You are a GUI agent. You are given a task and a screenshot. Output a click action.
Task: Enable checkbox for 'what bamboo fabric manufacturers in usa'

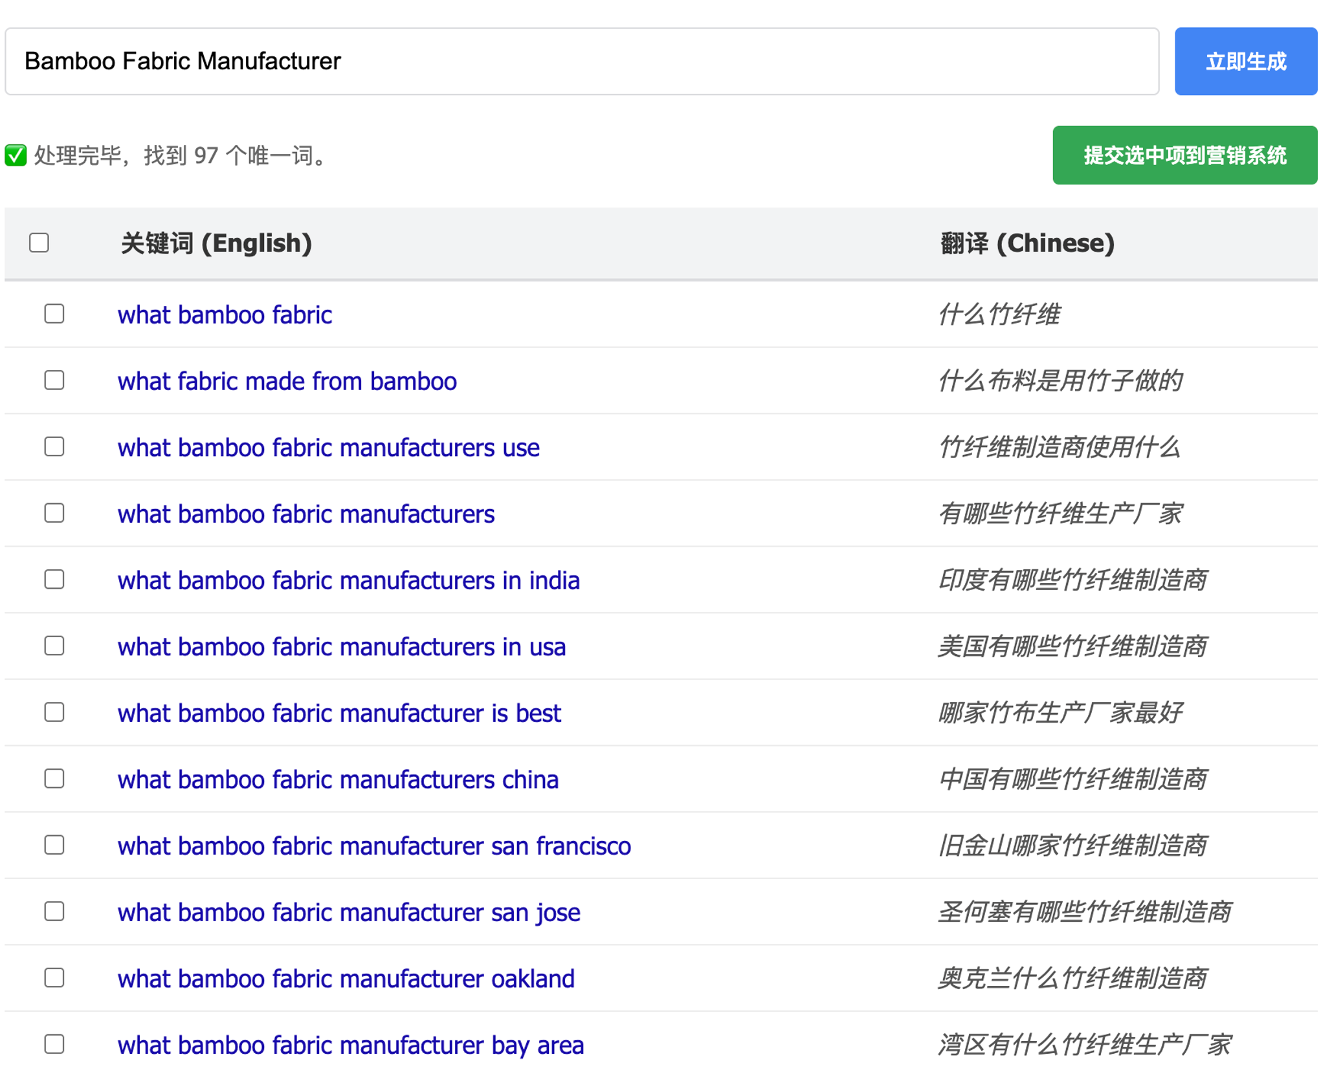click(54, 646)
